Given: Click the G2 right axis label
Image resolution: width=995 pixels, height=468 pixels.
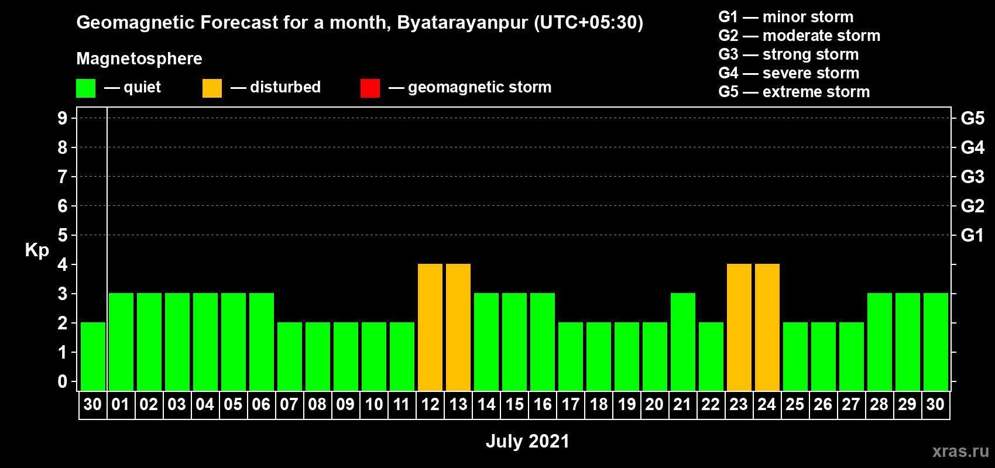Looking at the screenshot, I should point(973,206).
